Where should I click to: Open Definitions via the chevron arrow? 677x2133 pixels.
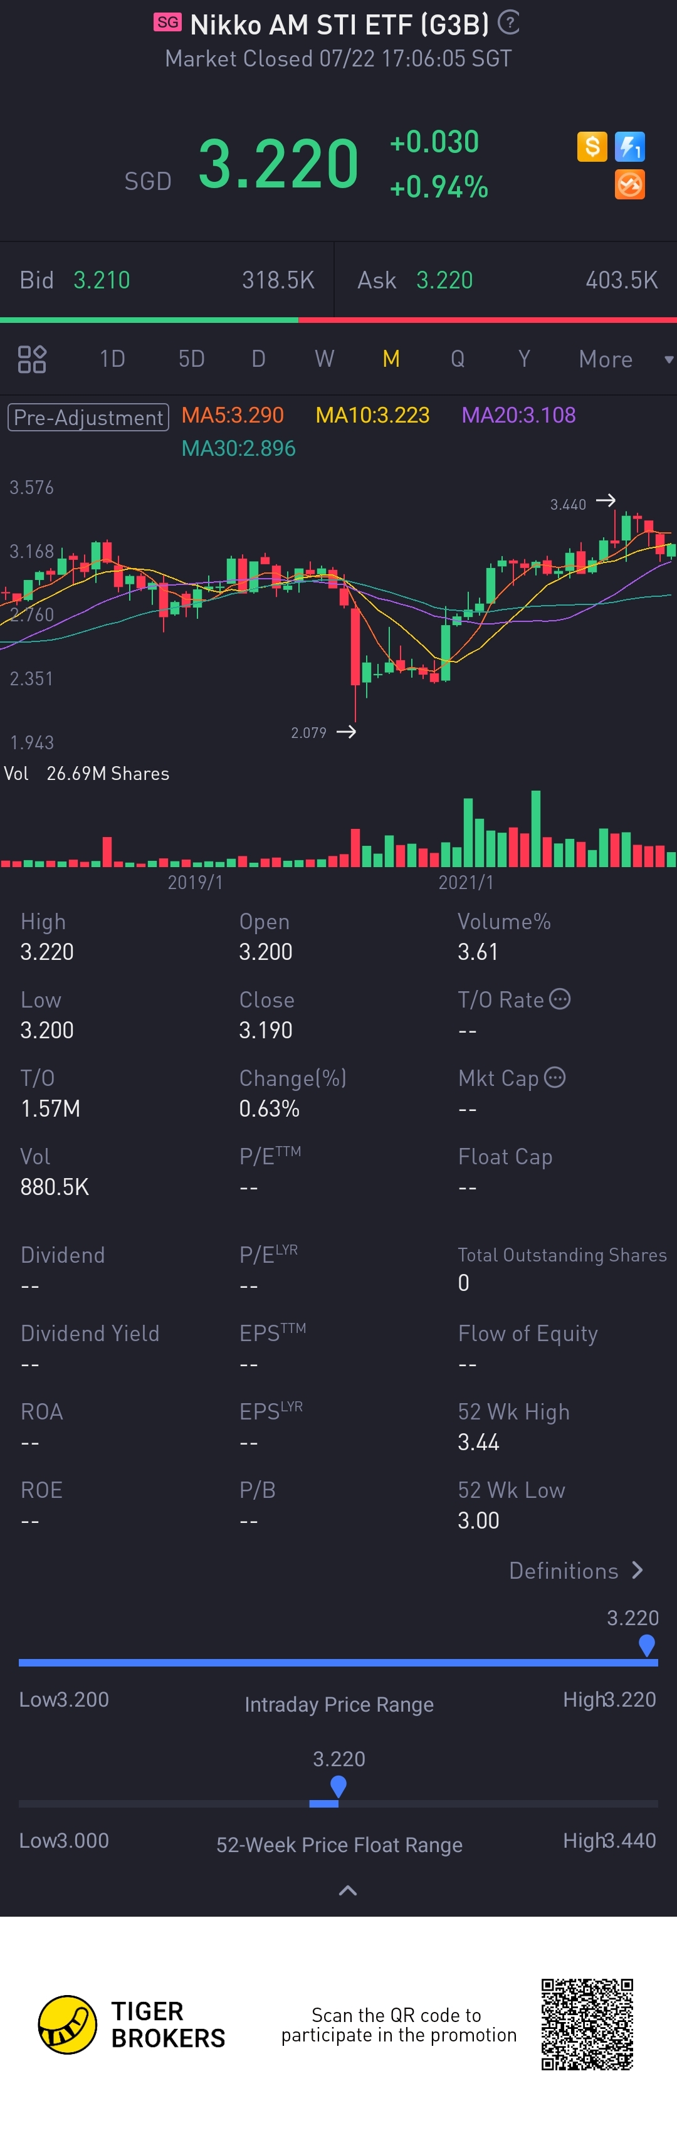(636, 1570)
